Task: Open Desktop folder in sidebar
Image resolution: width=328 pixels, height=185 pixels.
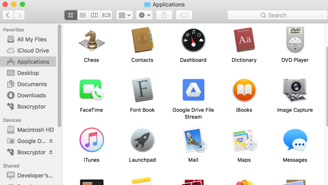Action: coord(28,73)
